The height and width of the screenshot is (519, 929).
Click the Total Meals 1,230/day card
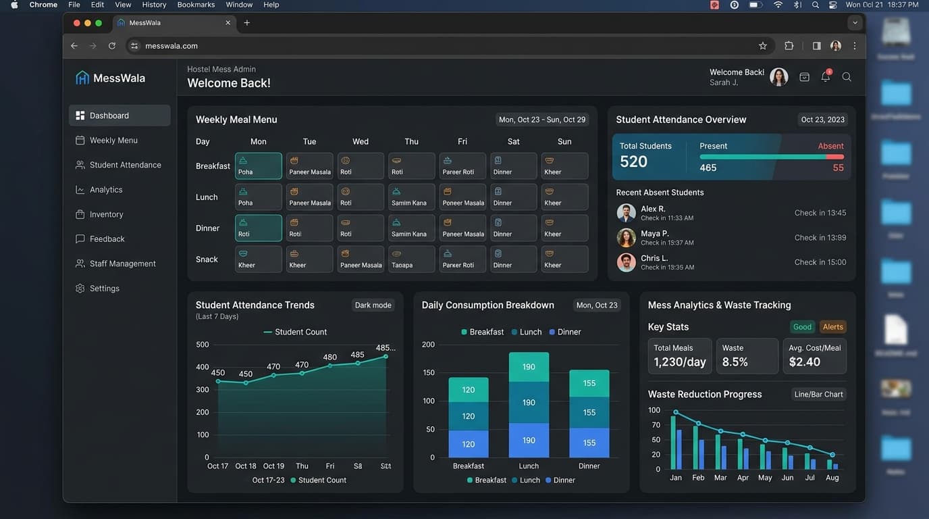[680, 356]
